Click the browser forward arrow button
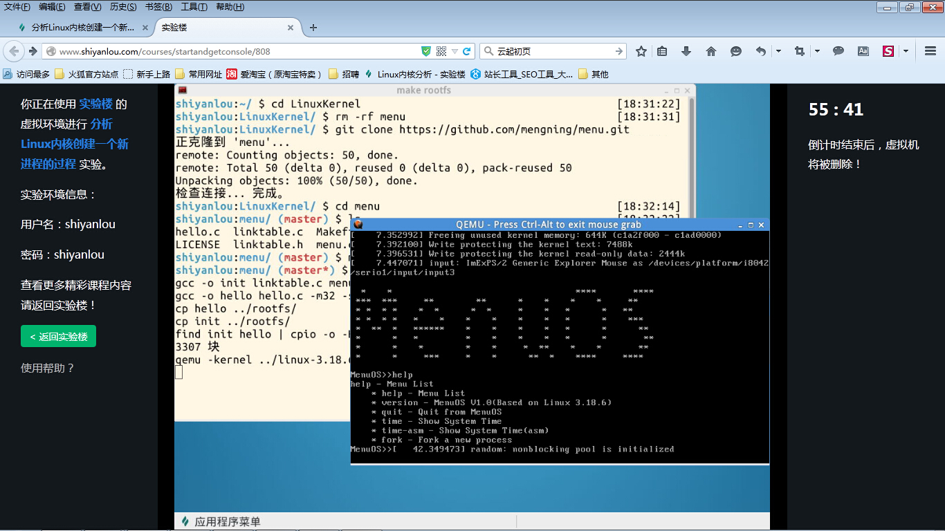 pos(33,51)
